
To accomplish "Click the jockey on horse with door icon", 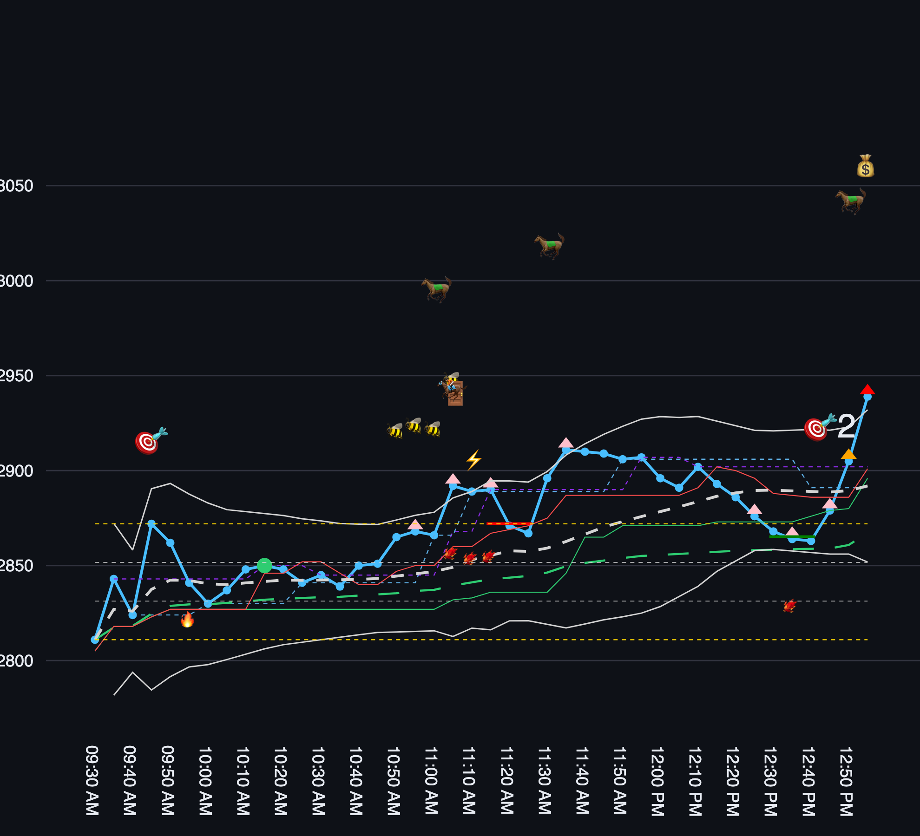I will pyautogui.click(x=453, y=389).
